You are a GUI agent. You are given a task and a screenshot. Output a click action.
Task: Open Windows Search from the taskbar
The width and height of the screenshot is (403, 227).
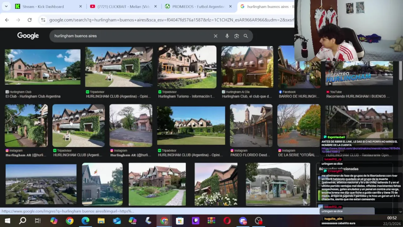click(x=23, y=221)
